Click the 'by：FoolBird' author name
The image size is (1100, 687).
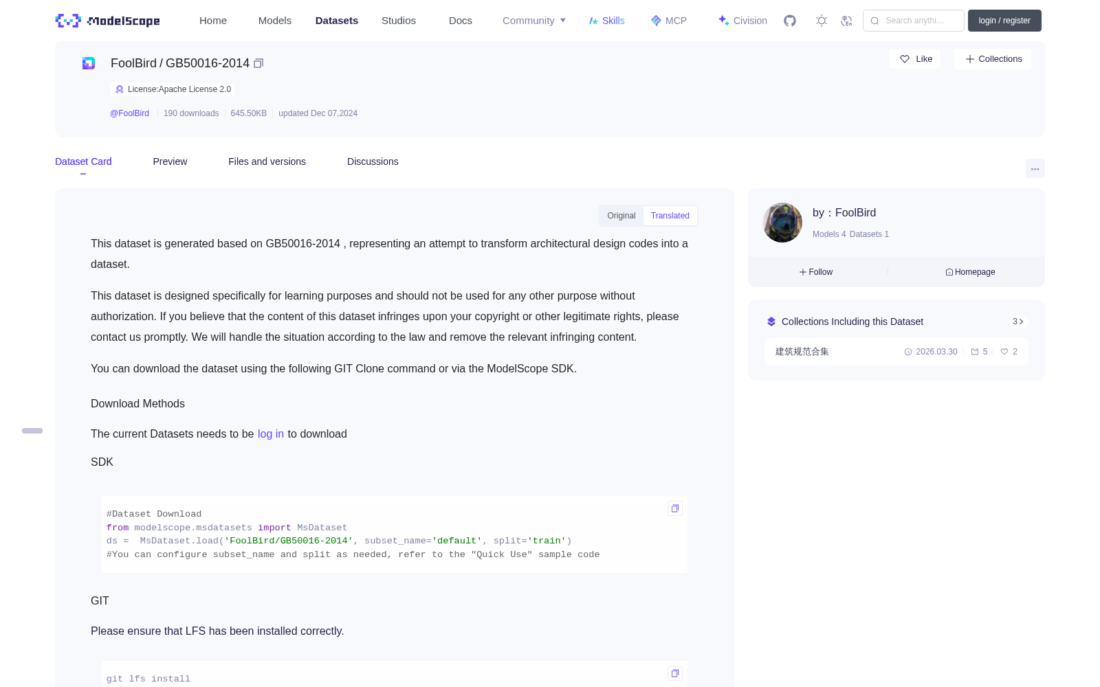(844, 213)
